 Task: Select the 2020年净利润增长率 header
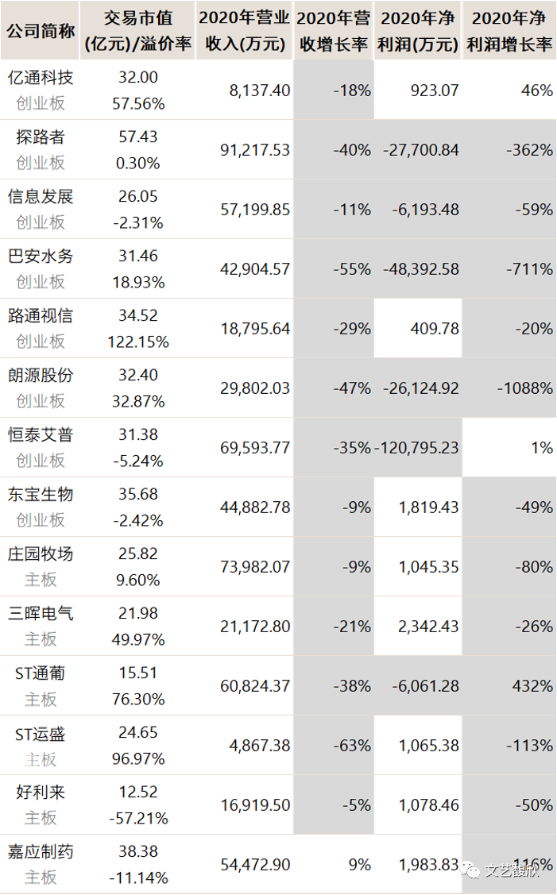509,31
